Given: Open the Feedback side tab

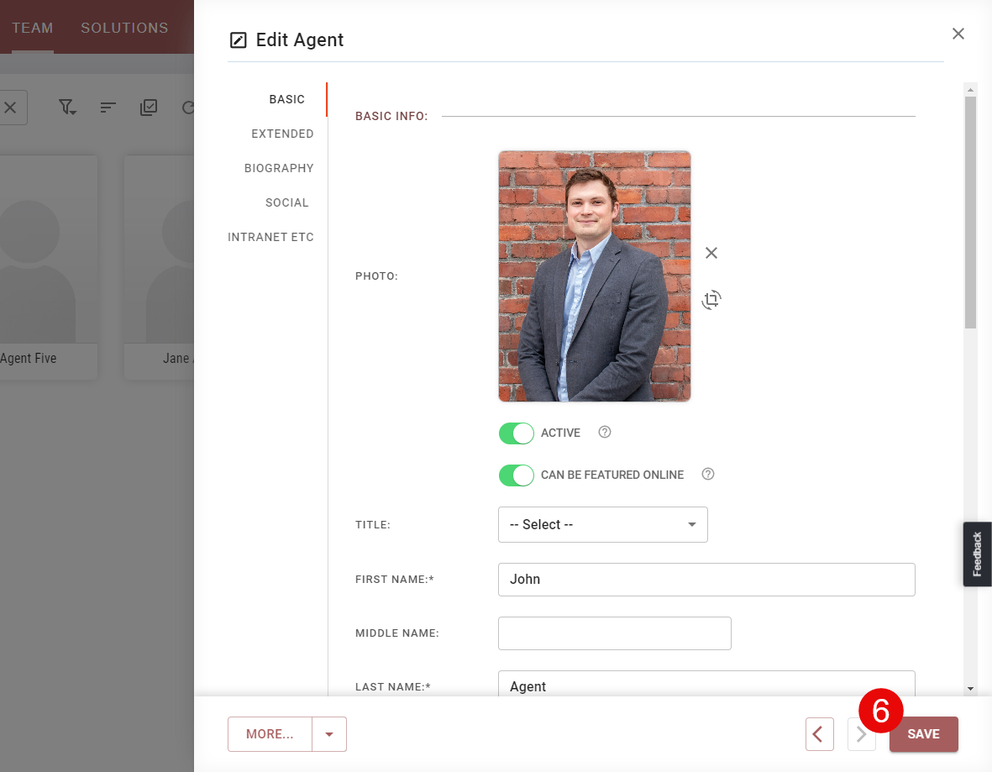Looking at the screenshot, I should tap(978, 554).
